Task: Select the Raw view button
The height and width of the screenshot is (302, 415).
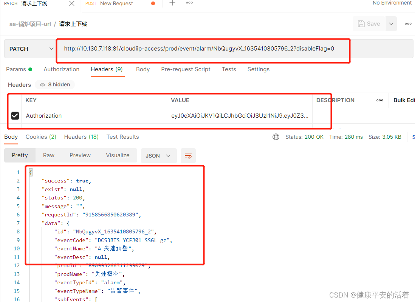Action: tap(49, 155)
